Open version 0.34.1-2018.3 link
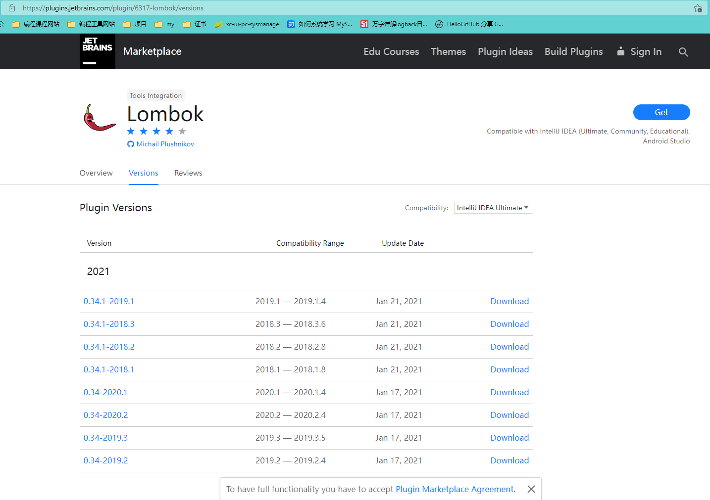The image size is (710, 500). pyautogui.click(x=109, y=324)
